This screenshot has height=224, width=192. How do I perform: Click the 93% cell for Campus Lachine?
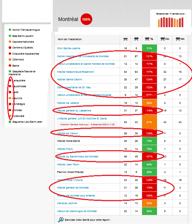tap(149, 203)
